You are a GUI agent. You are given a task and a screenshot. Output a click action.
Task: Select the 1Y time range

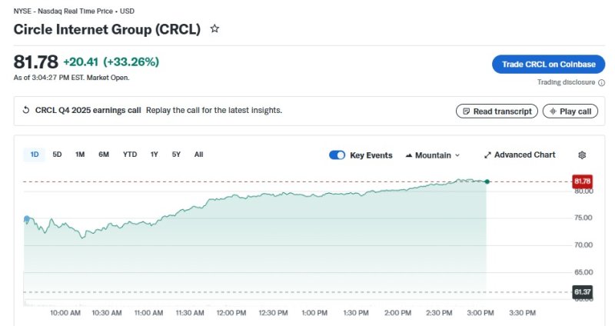[x=155, y=155]
